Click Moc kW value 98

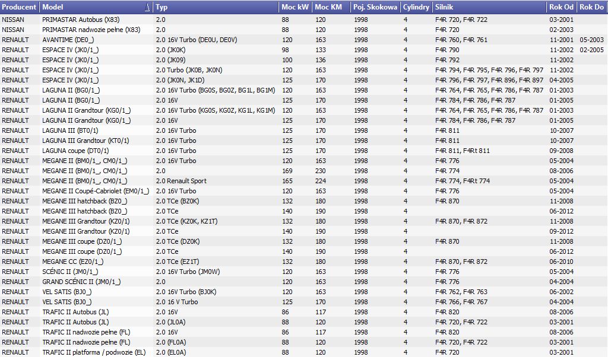point(285,50)
